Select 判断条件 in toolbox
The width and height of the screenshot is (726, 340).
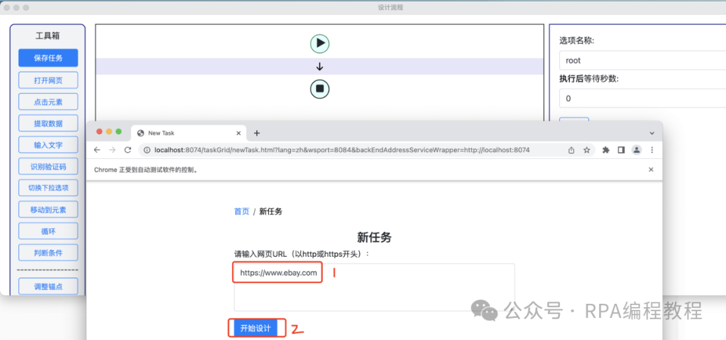[48, 253]
